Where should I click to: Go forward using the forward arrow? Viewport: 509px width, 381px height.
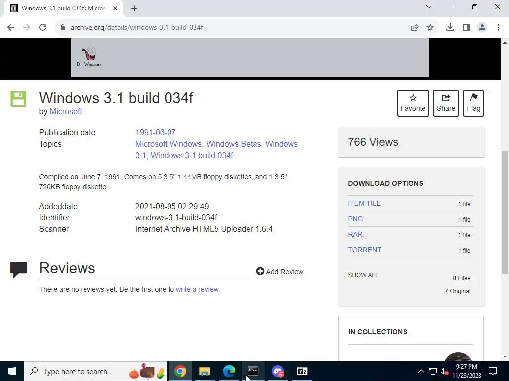27,28
